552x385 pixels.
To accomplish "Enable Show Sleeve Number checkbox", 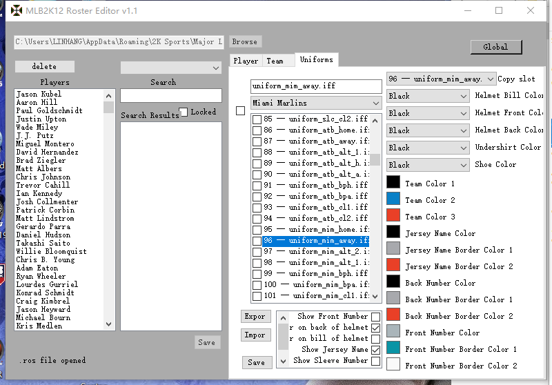I will click(x=375, y=361).
